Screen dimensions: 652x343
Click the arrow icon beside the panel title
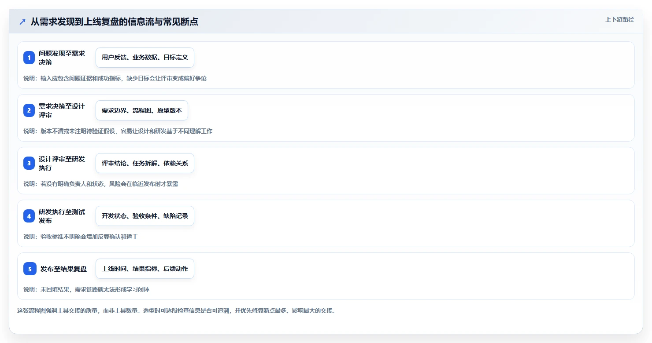(x=22, y=22)
